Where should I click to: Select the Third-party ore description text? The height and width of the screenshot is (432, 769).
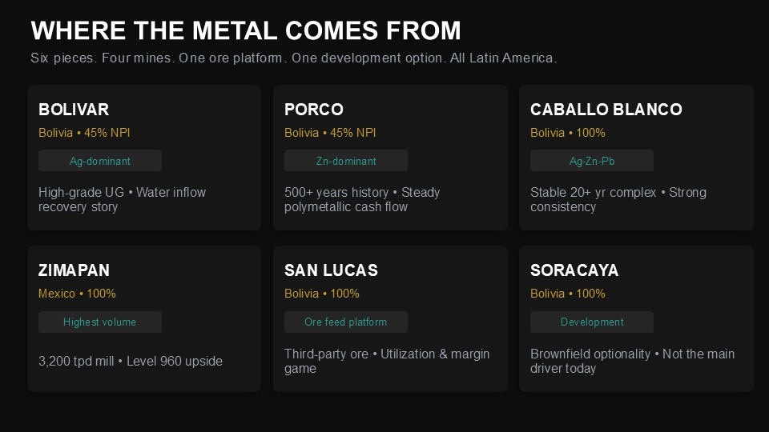pos(387,361)
